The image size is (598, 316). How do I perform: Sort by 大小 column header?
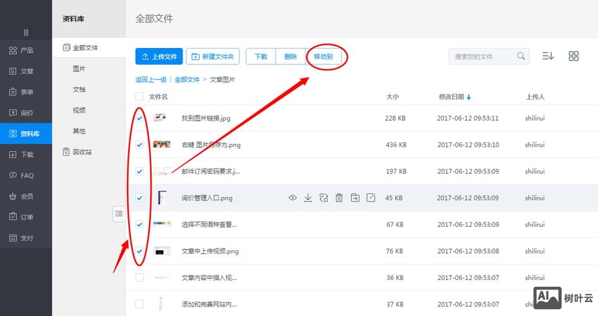click(x=392, y=97)
